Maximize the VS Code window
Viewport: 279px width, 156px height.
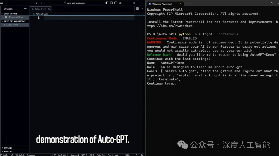(134, 3)
